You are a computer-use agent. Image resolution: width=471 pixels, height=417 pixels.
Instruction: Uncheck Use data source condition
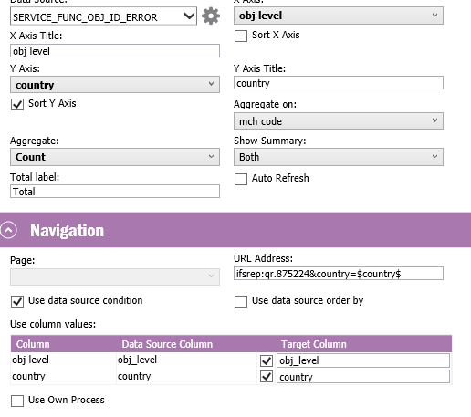[17, 301]
